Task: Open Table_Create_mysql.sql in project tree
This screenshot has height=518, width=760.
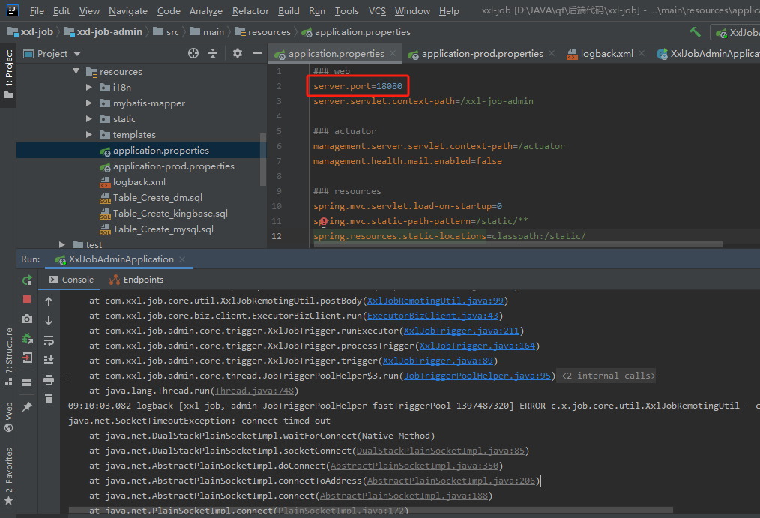Action: 163,229
